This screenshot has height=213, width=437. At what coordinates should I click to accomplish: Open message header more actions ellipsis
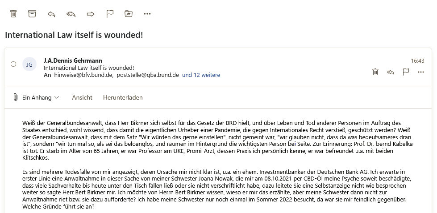coord(420,72)
